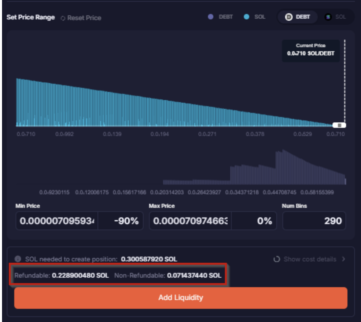This screenshot has height=322, width=361.
Task: Click the Min Price input field
Action: [x=57, y=221]
